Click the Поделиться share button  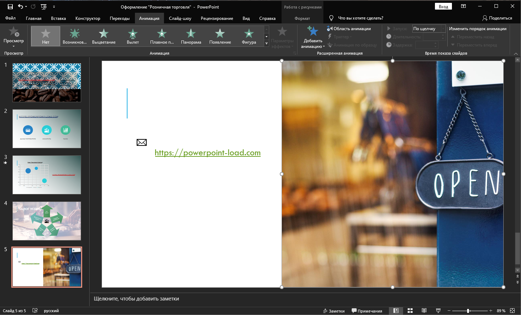point(497,18)
